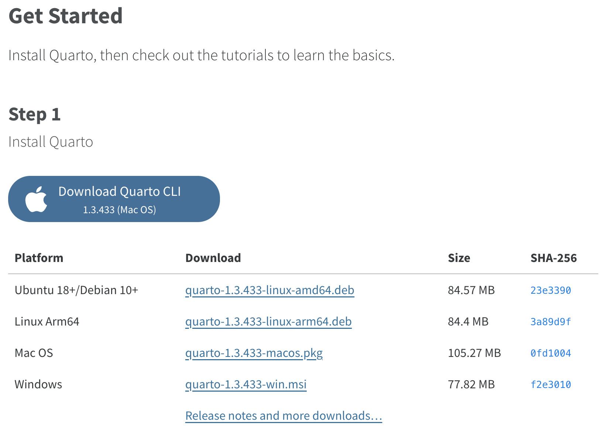The image size is (609, 436).
Task: Download the quarto linux-amd64.deb file
Action: [x=269, y=290]
